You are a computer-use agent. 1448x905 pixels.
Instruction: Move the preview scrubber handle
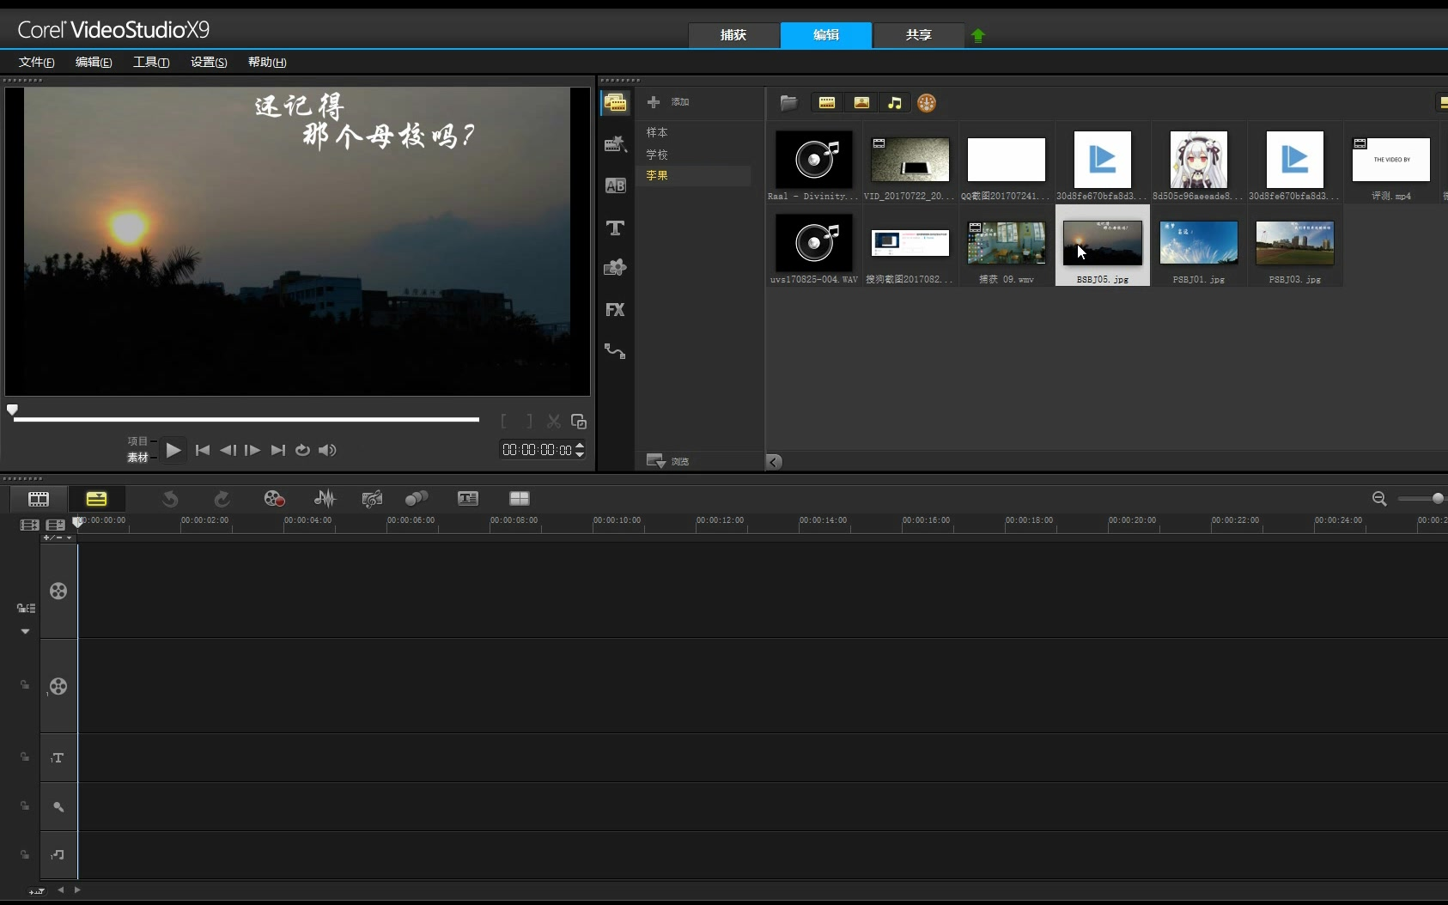[12, 410]
